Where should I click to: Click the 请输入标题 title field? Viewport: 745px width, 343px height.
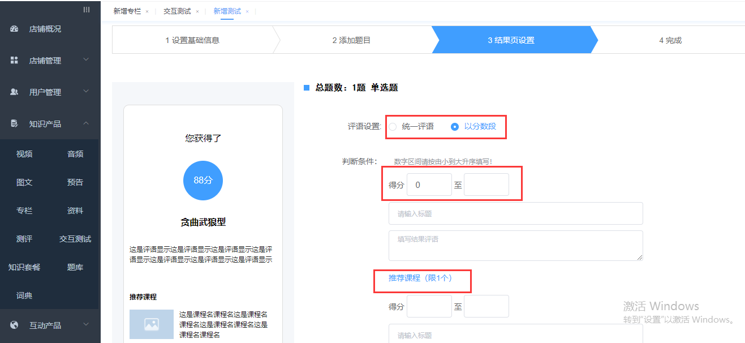click(515, 213)
